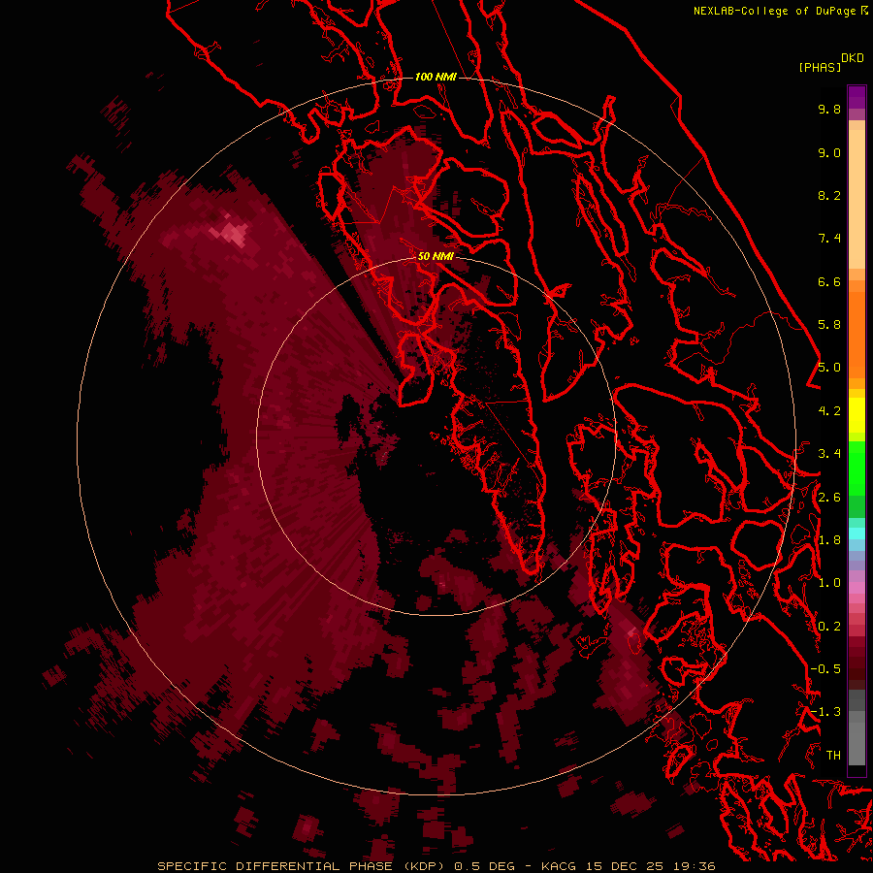Click the SPECIFIC DIFFERENTIAL PHASE (KDP) title
The width and height of the screenshot is (873, 873).
303,866
